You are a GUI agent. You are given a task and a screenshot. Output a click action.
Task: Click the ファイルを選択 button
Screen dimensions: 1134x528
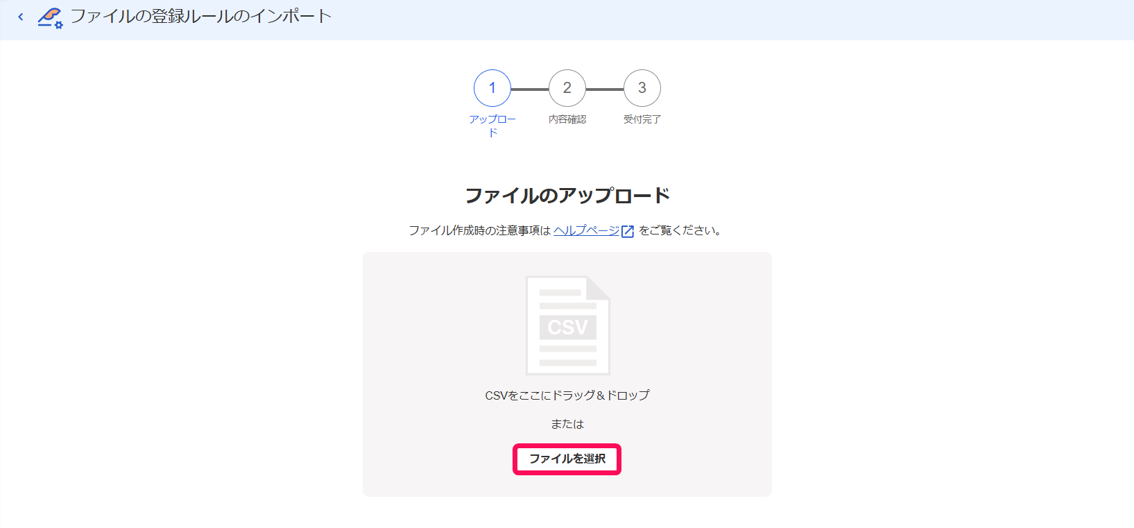pyautogui.click(x=567, y=459)
